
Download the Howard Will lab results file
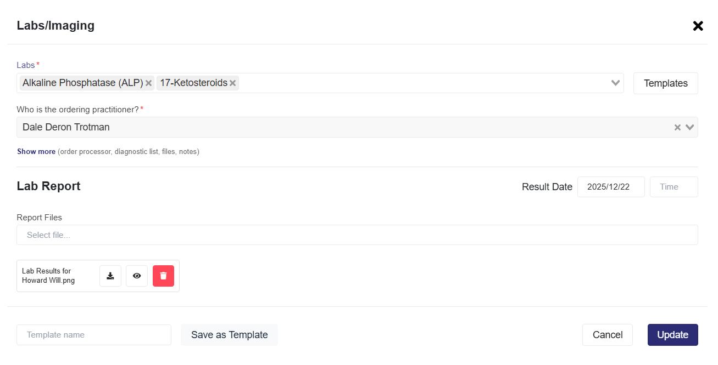tap(110, 276)
